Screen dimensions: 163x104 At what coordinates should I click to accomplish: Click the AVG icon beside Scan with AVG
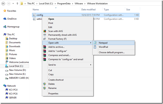coord(45,31)
